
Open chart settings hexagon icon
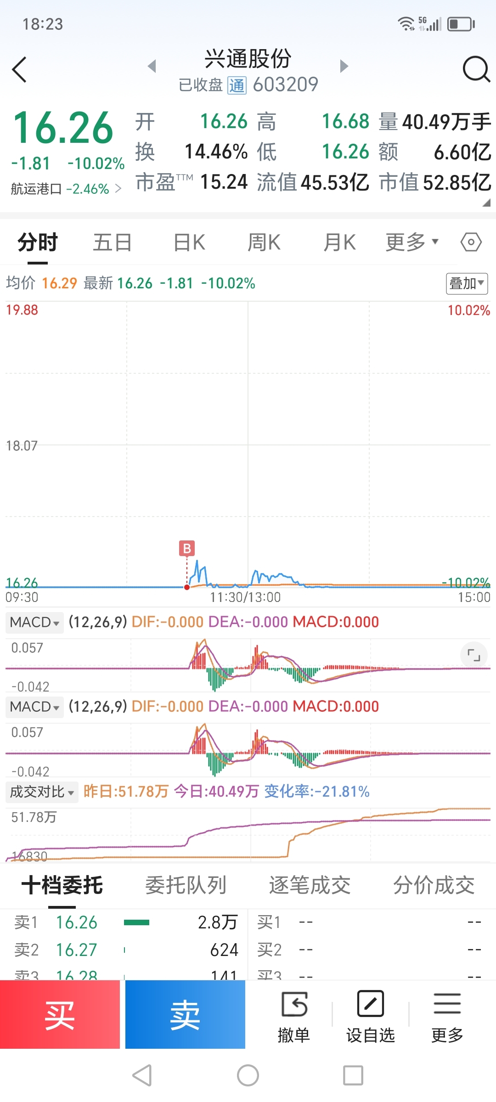(471, 242)
